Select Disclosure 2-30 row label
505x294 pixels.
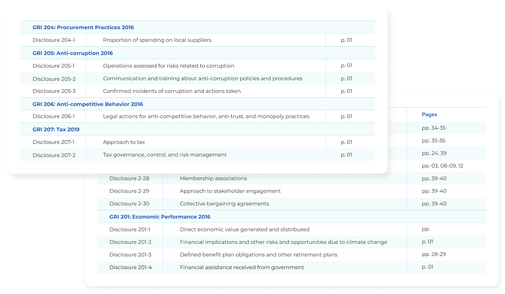[129, 203]
